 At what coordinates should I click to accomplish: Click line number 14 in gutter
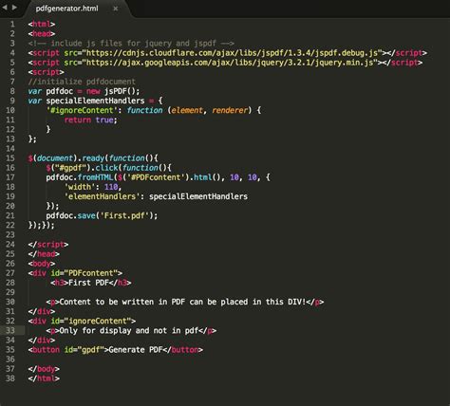(10, 149)
